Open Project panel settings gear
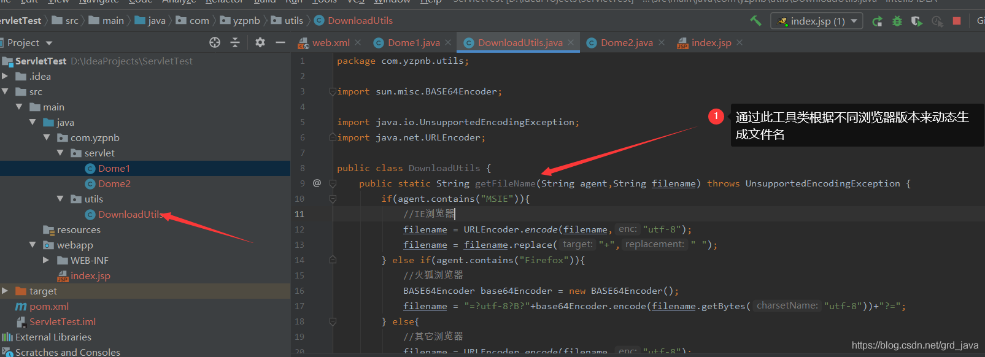The width and height of the screenshot is (985, 357). point(260,42)
